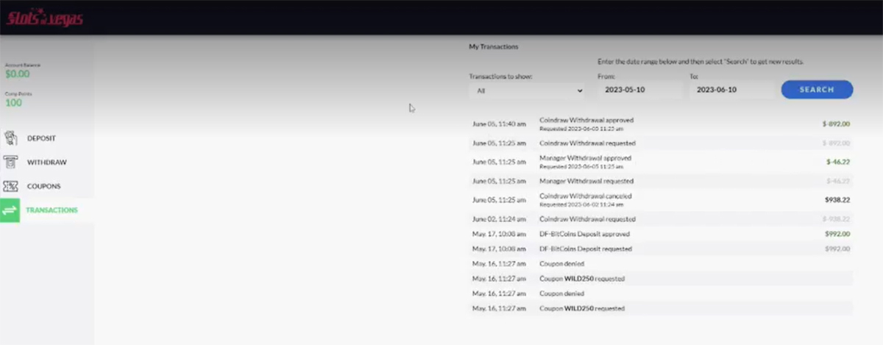Click the dropdown arrow beside All
Screen dimensions: 883x345
point(580,90)
